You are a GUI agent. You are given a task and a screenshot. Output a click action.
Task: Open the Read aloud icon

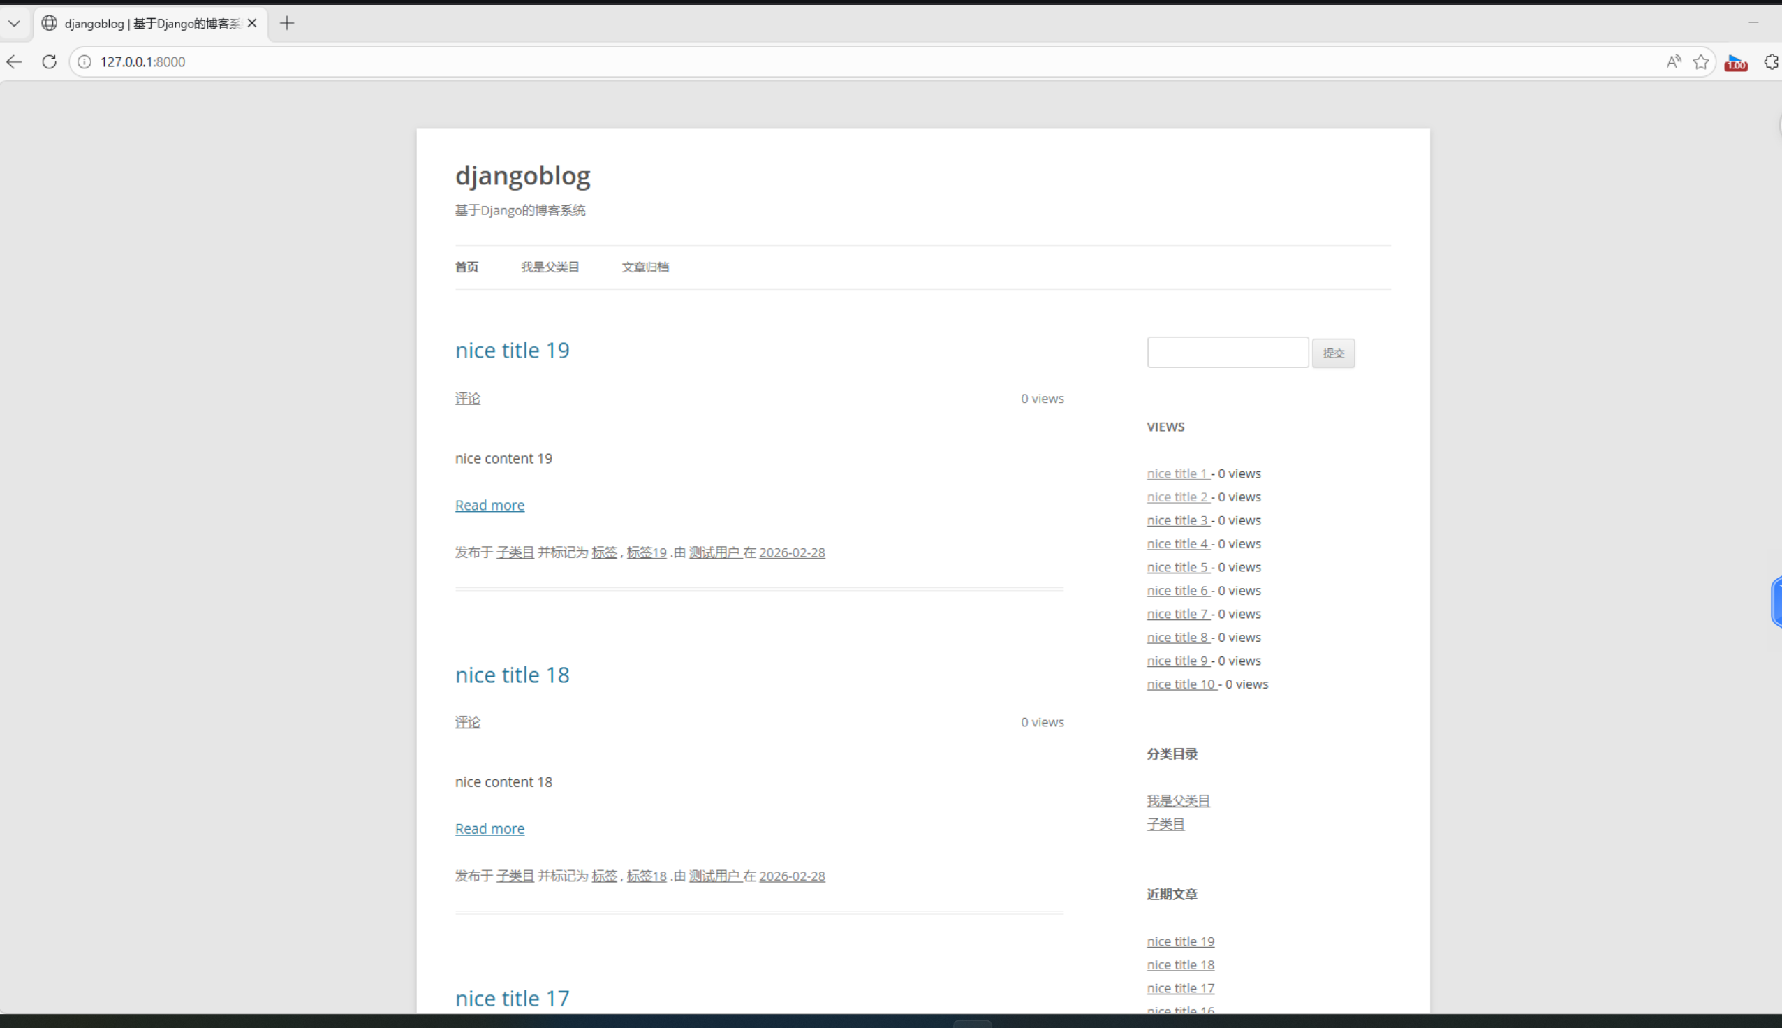1673,62
